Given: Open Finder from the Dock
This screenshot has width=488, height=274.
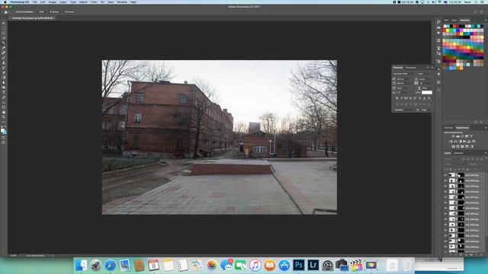Looking at the screenshot, I should [82, 266].
